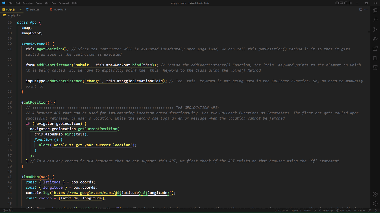Open the Run menu
The width and height of the screenshot is (380, 213).
54,3
